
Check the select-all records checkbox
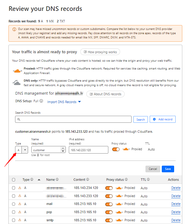click(13, 180)
